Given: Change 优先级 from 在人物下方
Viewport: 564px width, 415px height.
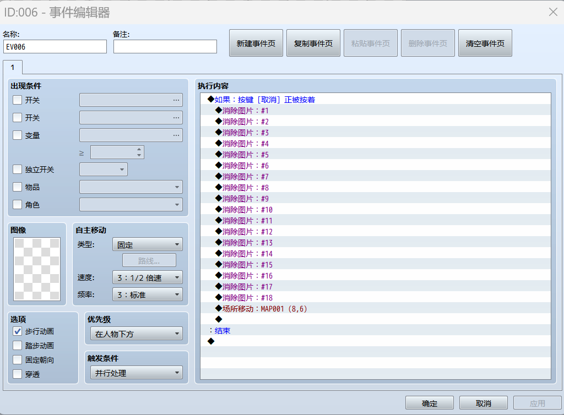Looking at the screenshot, I should 137,334.
